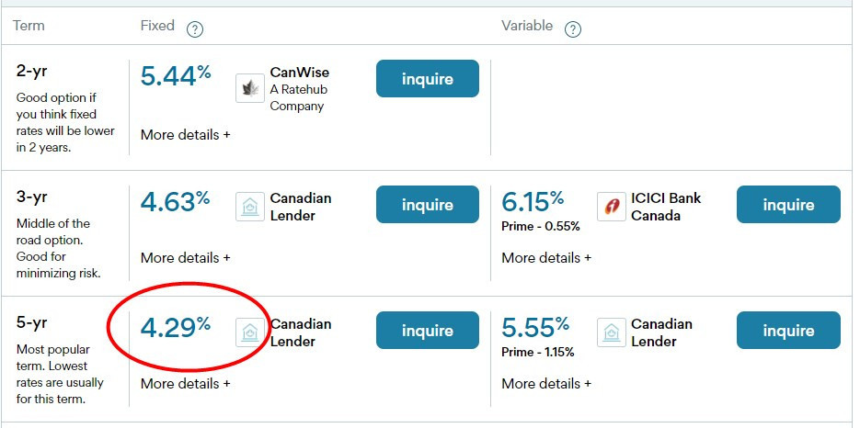Click the CanWise A Ratehub Company name

299,89
